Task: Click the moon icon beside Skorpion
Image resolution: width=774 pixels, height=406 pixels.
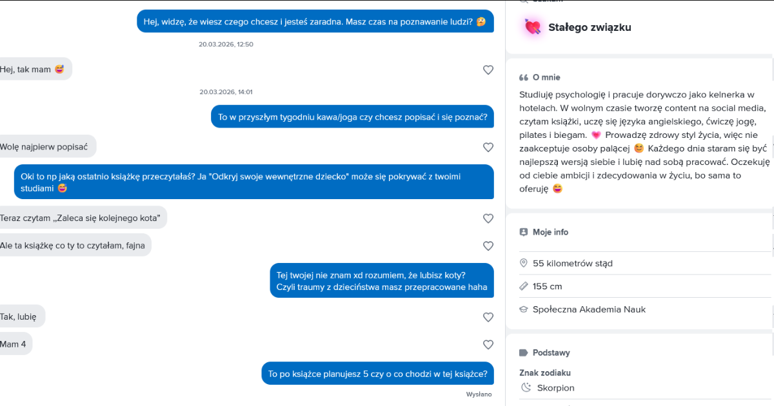Action: point(526,388)
